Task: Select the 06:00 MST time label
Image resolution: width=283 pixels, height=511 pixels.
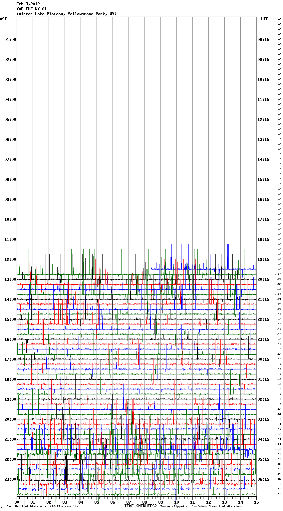Action: point(10,140)
